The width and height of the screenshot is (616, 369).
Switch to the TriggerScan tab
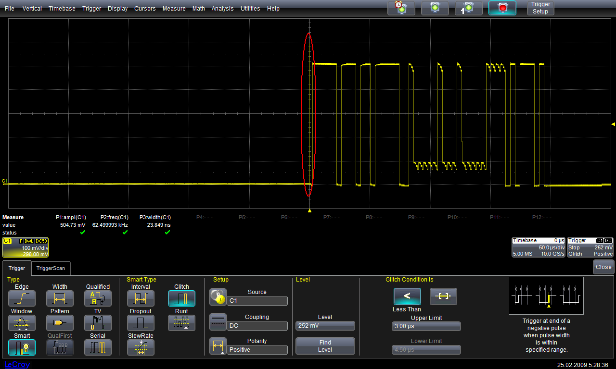[51, 268]
